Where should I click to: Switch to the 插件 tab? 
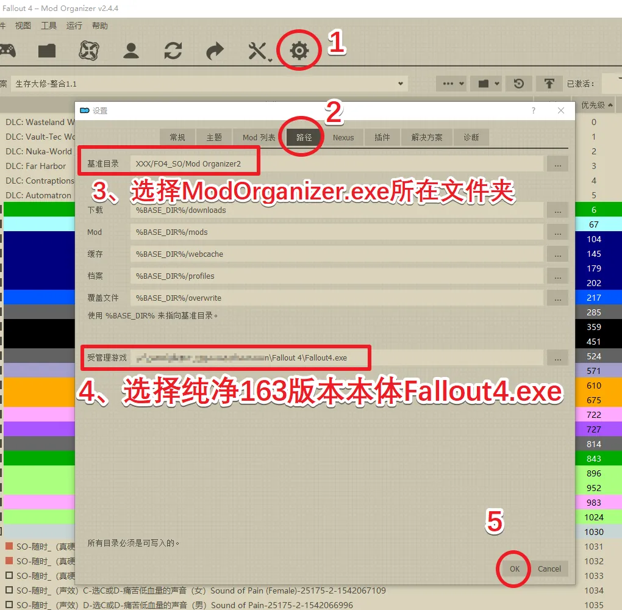(x=382, y=137)
